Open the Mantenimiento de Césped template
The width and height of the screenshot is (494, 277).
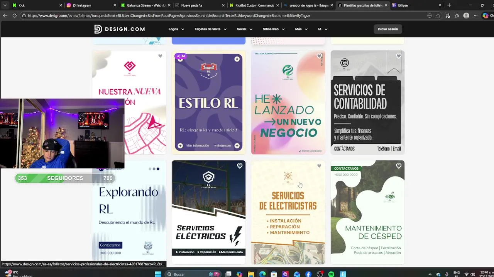click(x=367, y=212)
